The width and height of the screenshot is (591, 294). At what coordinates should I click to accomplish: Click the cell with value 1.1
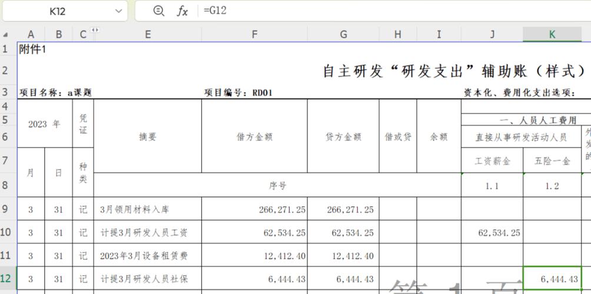tap(492, 186)
